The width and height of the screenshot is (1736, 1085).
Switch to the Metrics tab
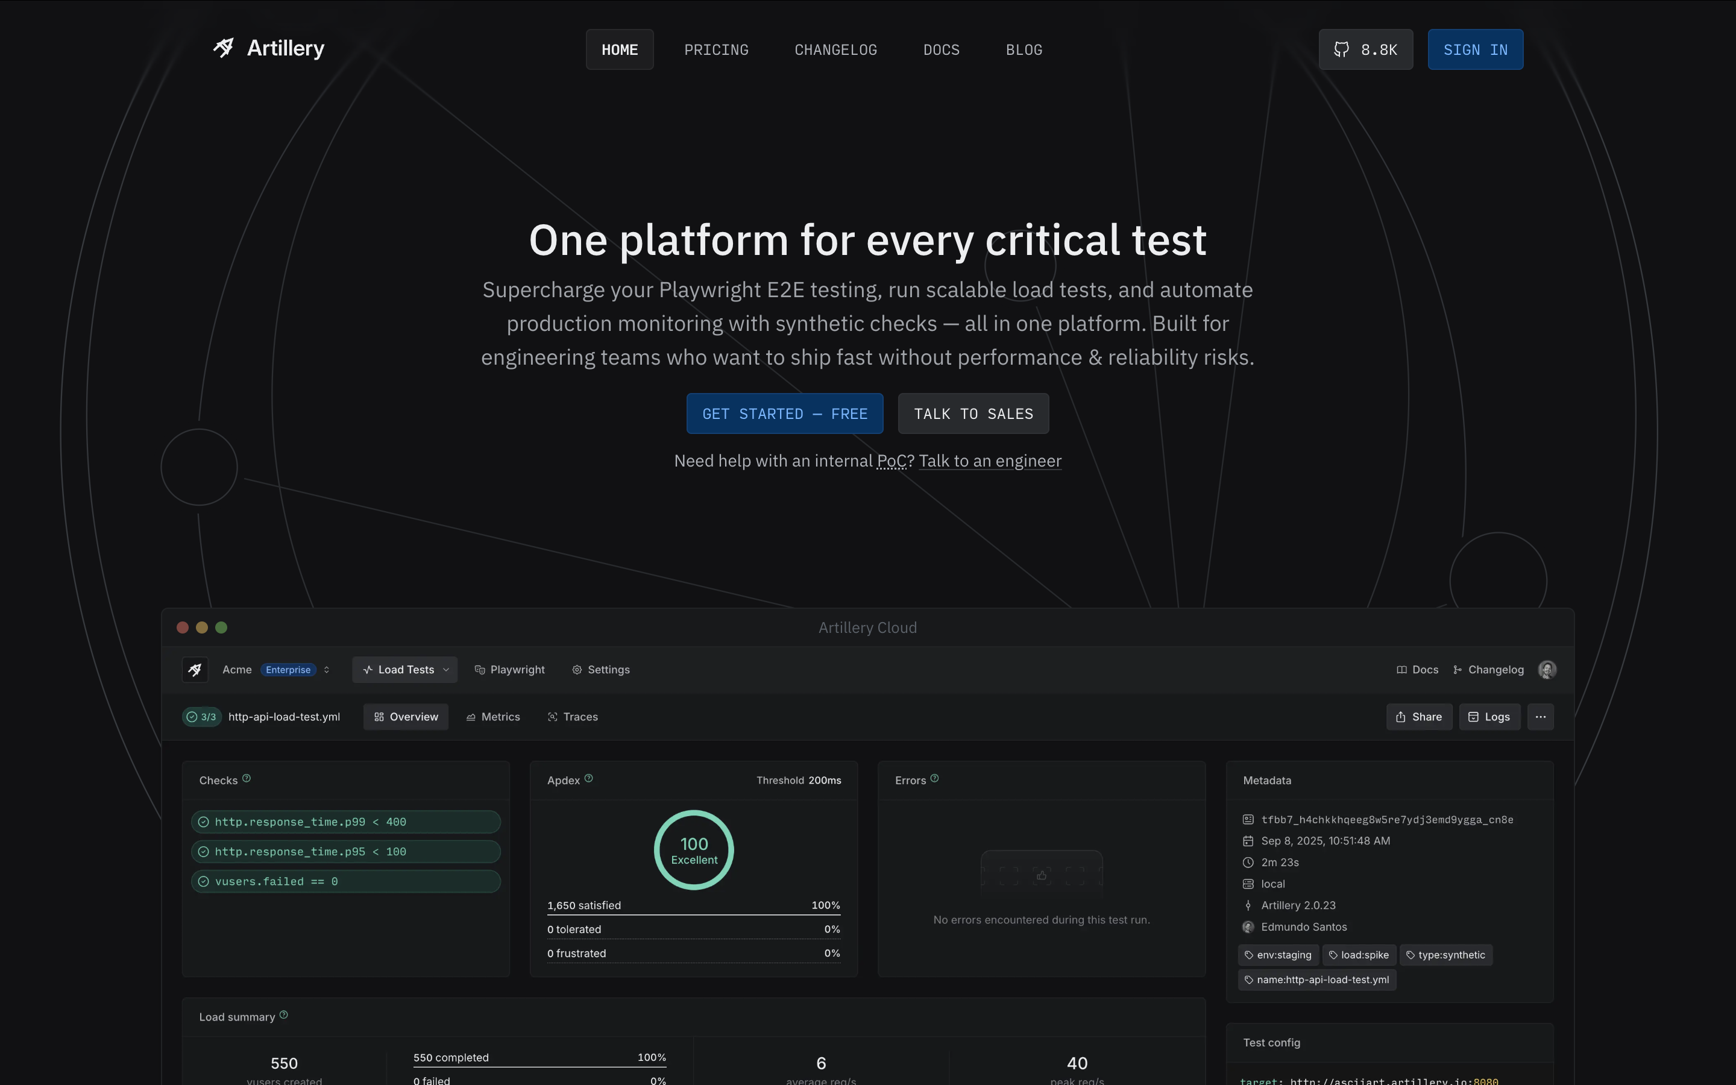(x=493, y=717)
